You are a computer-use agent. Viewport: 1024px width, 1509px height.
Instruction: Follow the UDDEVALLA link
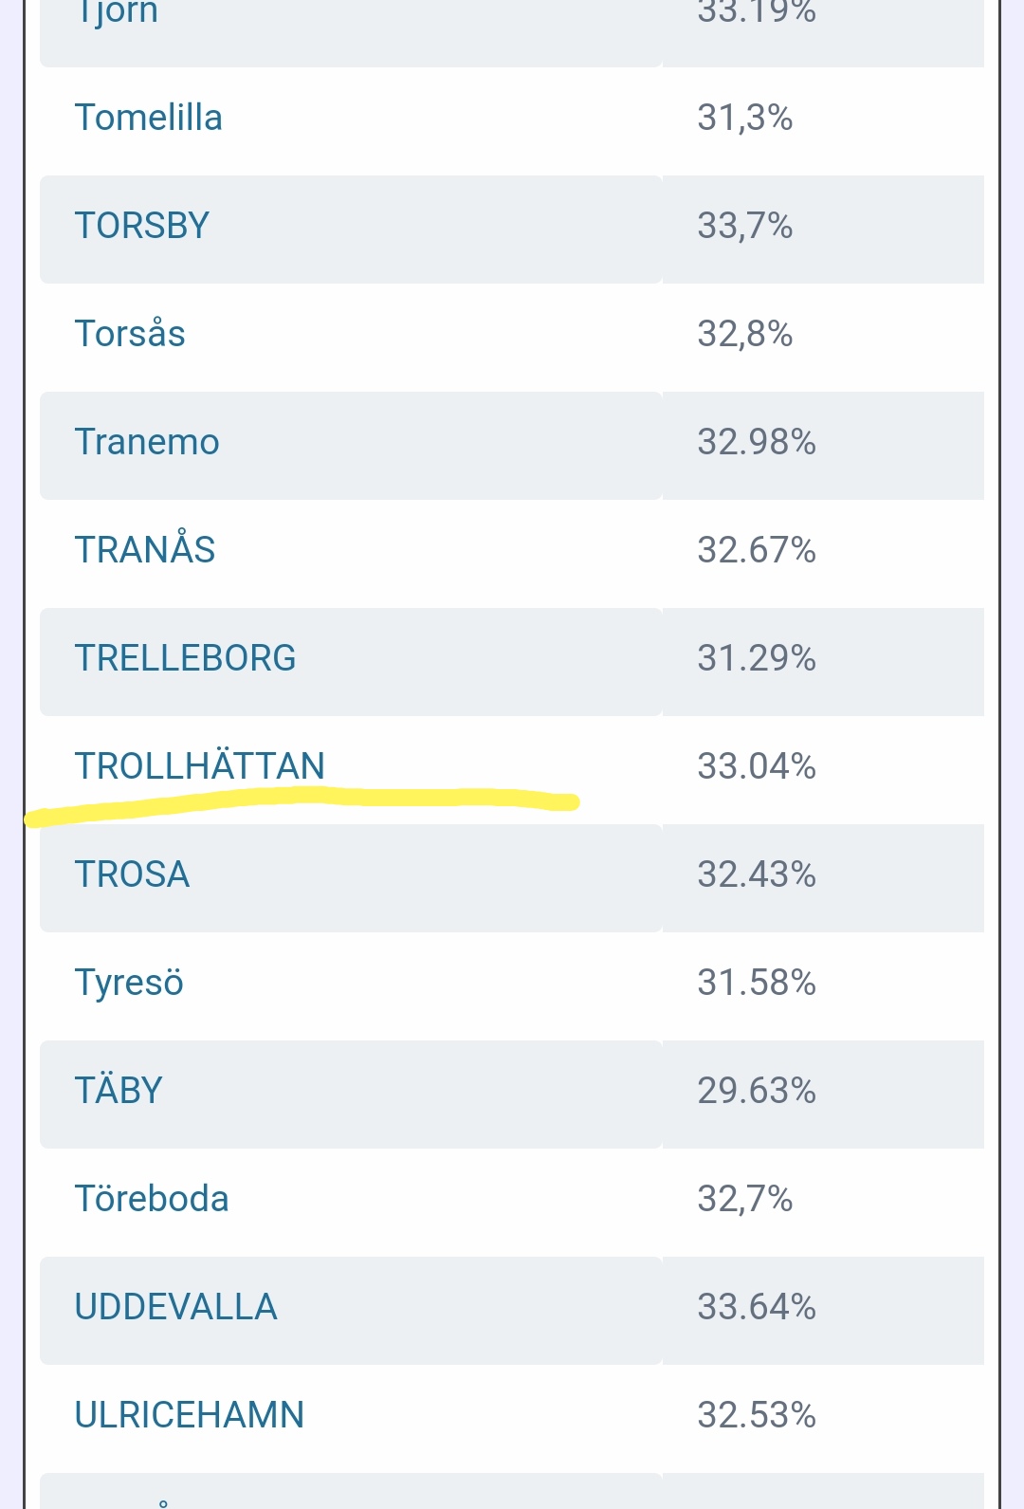pyautogui.click(x=176, y=1307)
